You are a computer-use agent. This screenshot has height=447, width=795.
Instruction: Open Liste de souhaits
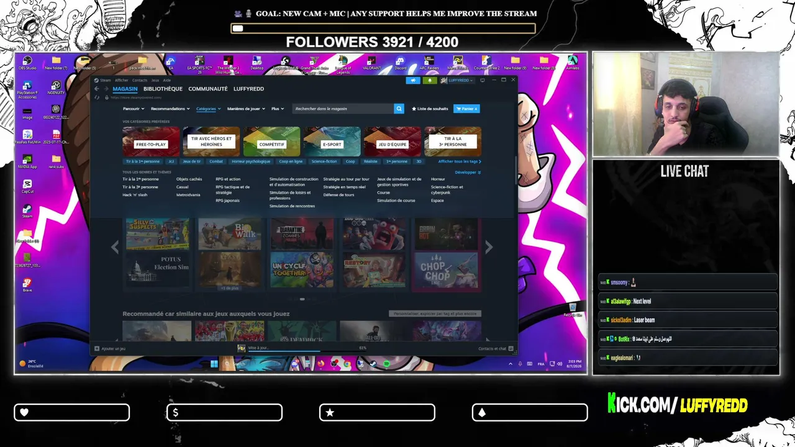(x=430, y=109)
